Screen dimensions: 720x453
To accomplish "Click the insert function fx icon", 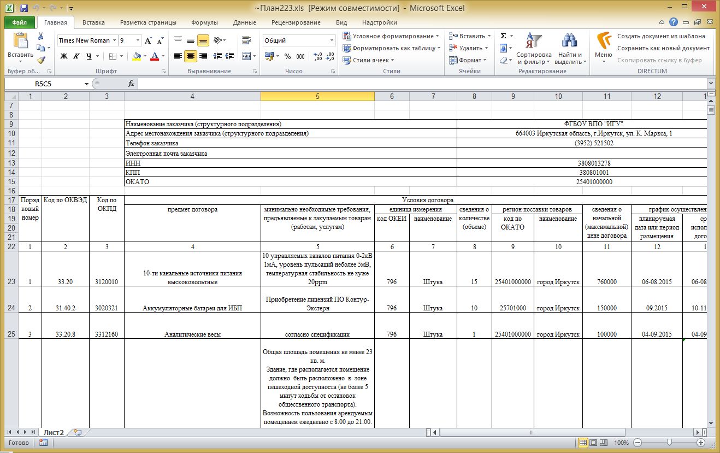I will [x=131, y=84].
